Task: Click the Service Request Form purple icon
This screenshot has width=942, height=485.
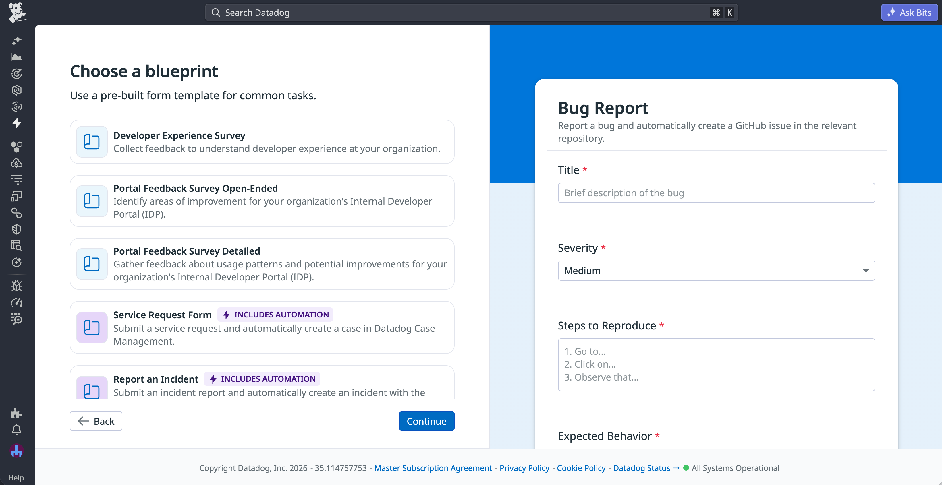Action: (x=92, y=327)
